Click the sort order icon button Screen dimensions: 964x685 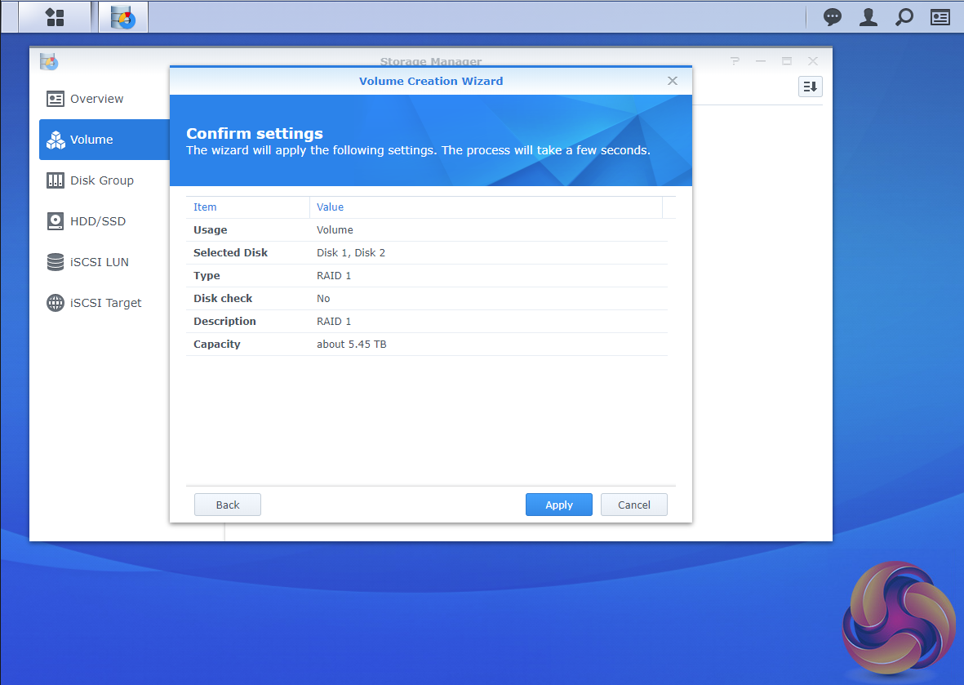click(x=810, y=87)
